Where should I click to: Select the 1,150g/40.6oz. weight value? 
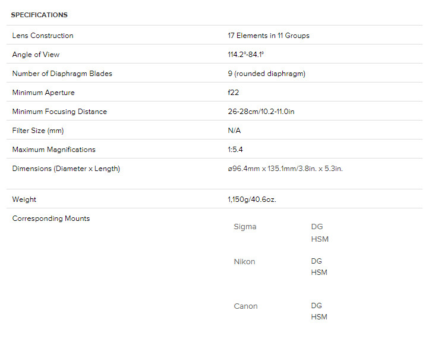click(252, 199)
